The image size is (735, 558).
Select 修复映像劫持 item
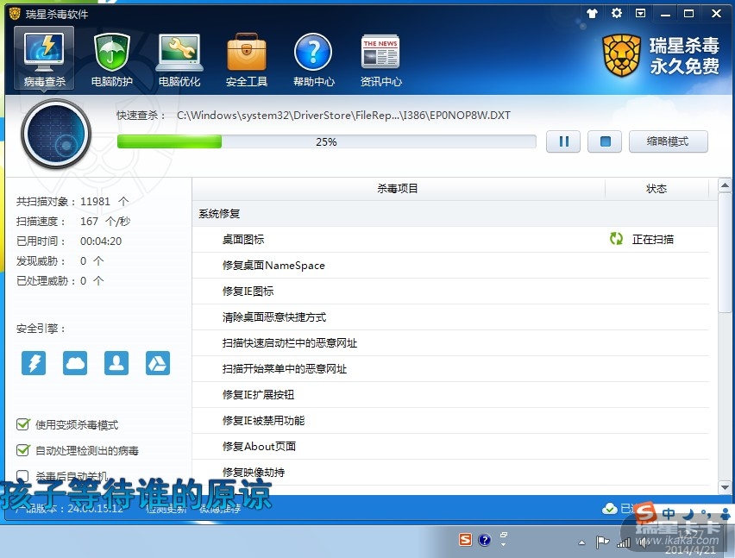coord(451,473)
